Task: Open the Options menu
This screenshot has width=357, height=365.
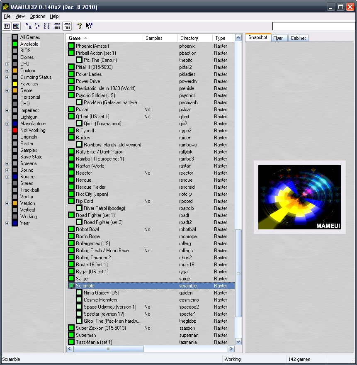Action: [37, 16]
